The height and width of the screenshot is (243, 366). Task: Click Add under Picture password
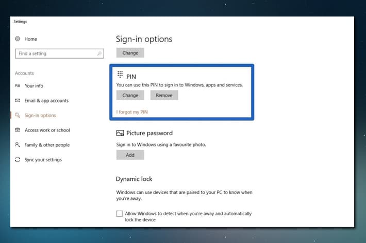[x=130, y=155]
